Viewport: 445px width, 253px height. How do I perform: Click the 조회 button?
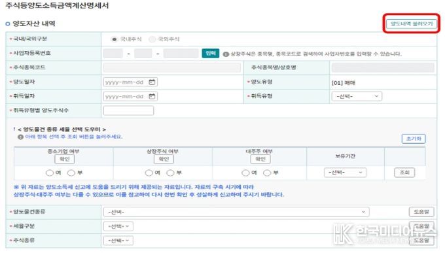(x=404, y=173)
